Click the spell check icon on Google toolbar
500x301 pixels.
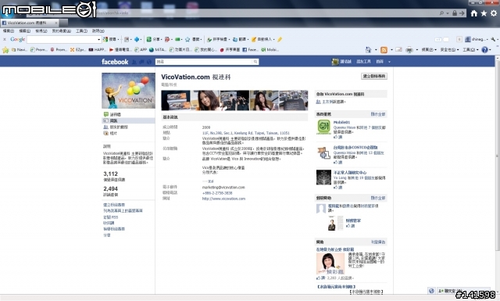point(209,39)
